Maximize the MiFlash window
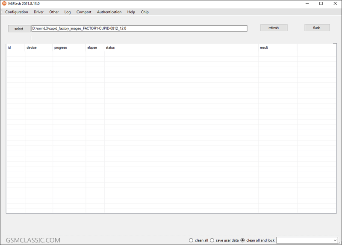The height and width of the screenshot is (245, 342). [x=321, y=3]
